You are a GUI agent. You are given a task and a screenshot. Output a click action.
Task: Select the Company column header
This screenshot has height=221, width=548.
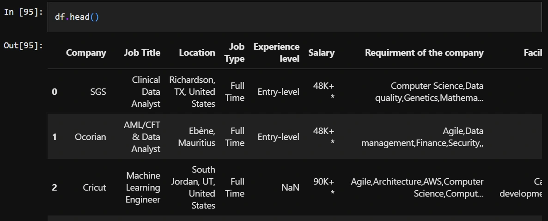point(86,52)
